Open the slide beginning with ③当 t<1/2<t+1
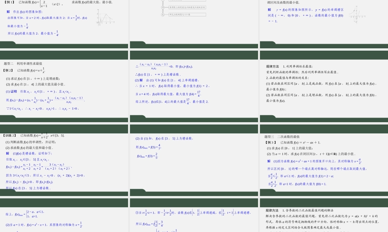Viewport: 388px width, 232px height. (194, 218)
